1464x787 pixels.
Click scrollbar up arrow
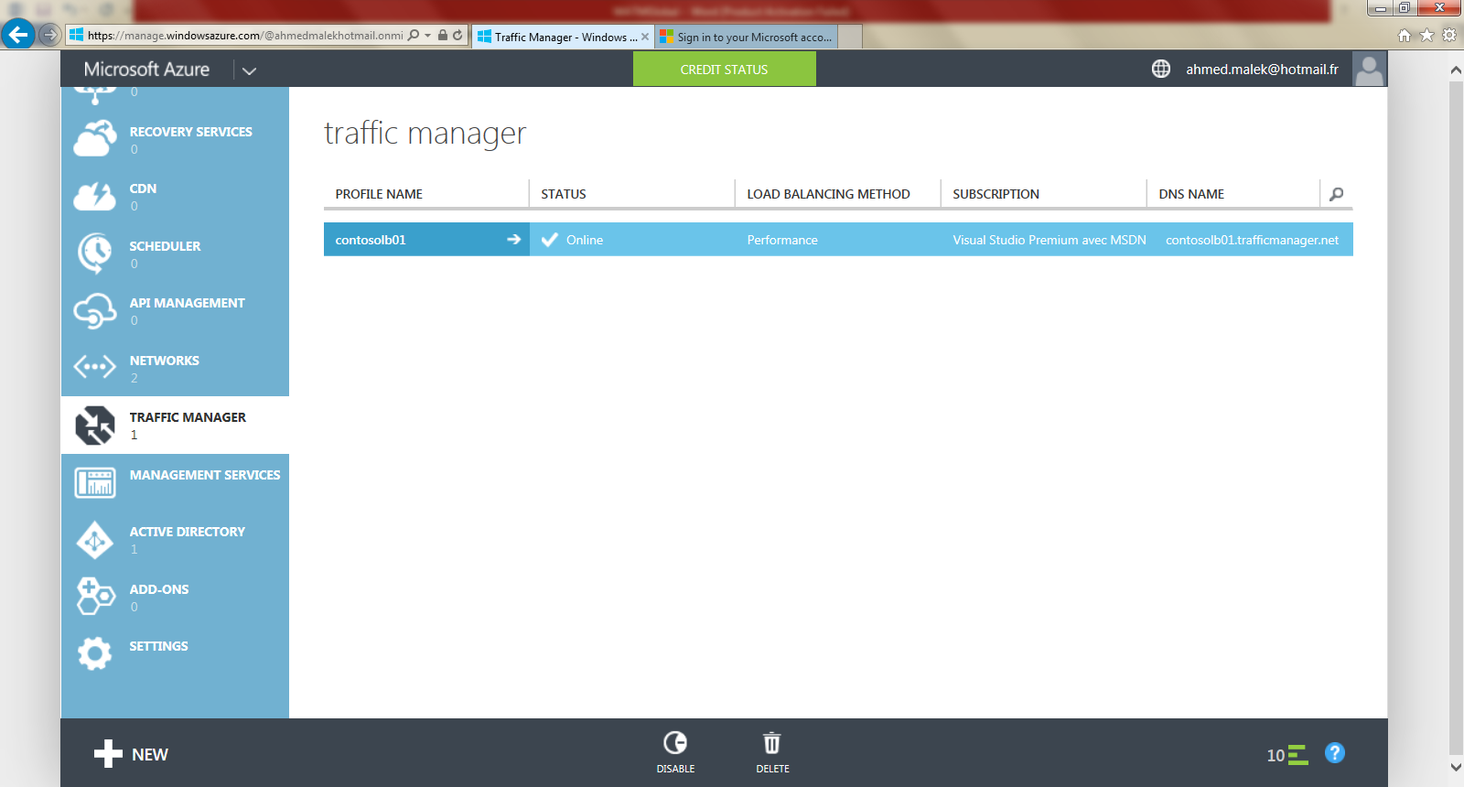pyautogui.click(x=1456, y=70)
